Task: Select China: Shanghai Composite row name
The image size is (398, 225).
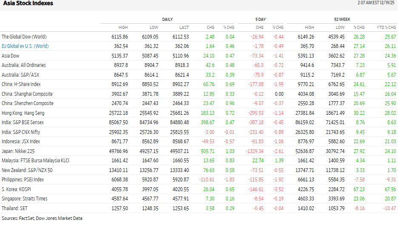Action: pos(27,94)
